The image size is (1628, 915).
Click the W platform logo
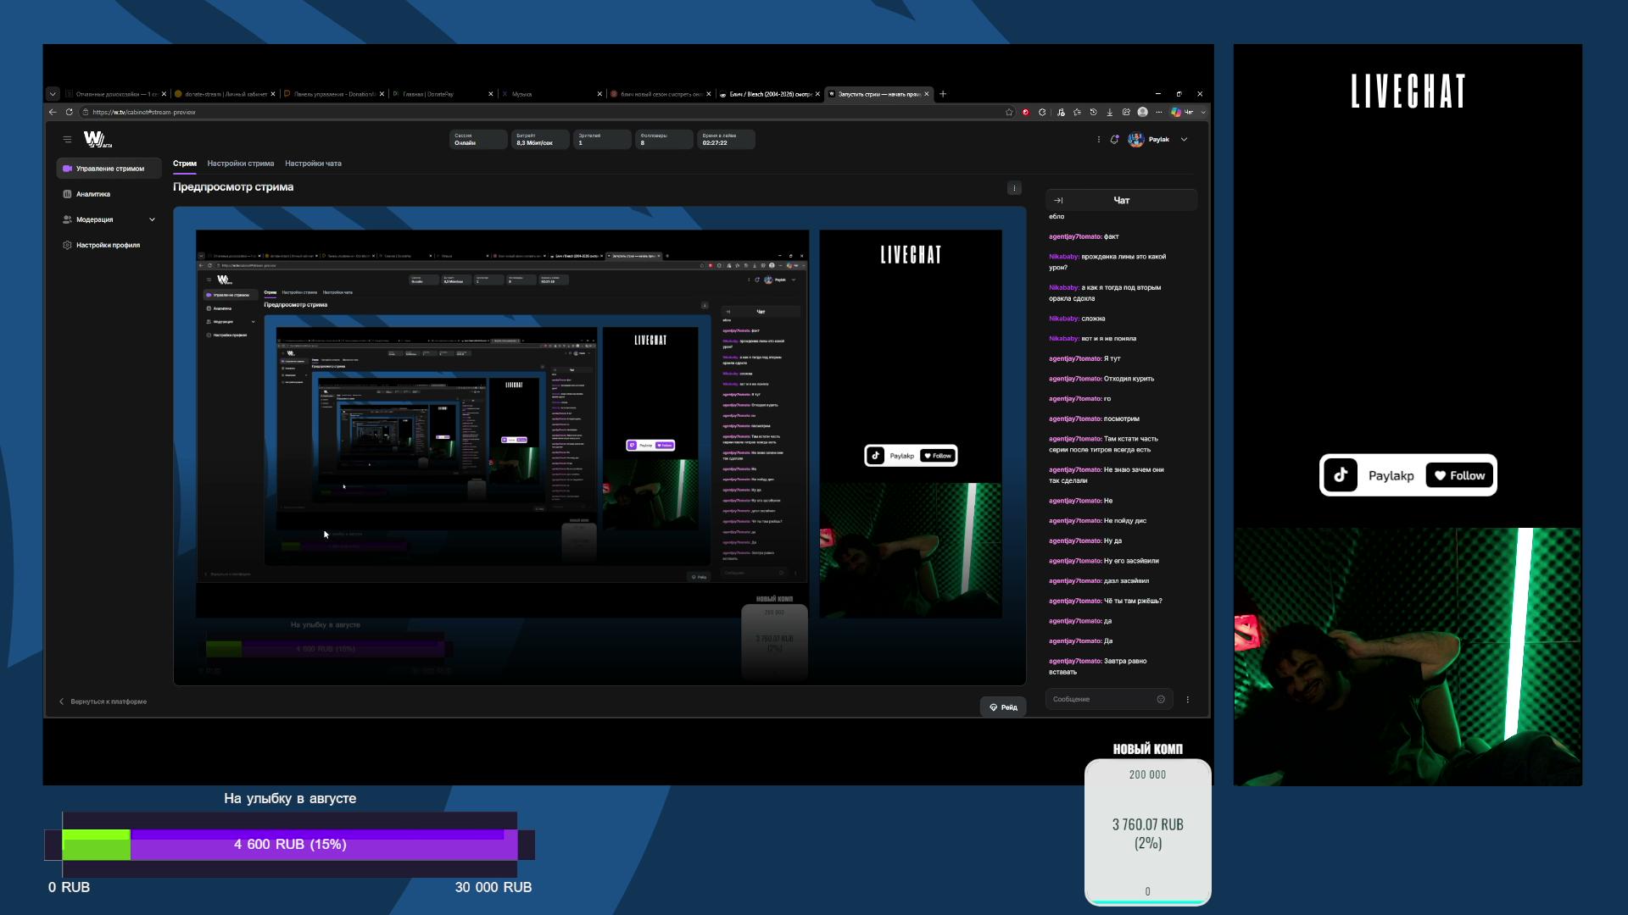coord(98,140)
